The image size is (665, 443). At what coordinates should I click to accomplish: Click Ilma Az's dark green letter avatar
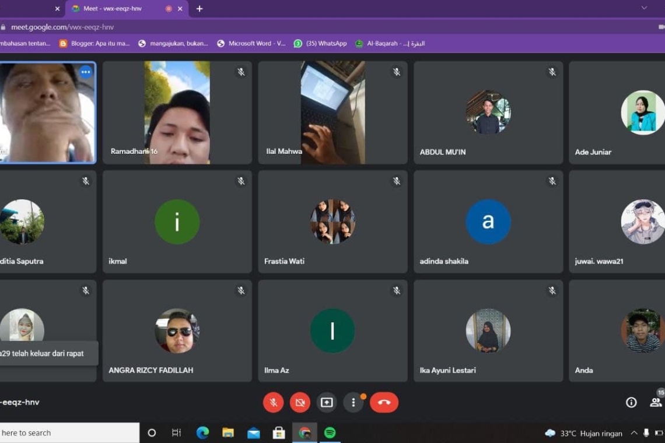pyautogui.click(x=332, y=331)
